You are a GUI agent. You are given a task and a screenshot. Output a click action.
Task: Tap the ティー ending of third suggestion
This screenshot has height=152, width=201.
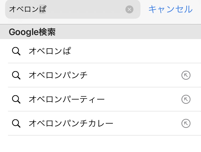(x=92, y=99)
